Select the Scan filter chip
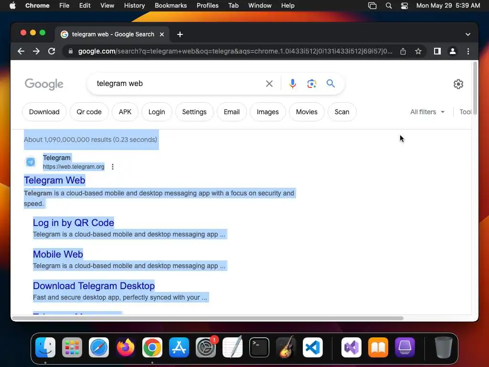This screenshot has width=489, height=367. point(342,112)
